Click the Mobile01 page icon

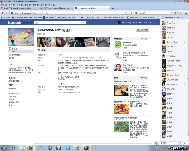(x=118, y=45)
